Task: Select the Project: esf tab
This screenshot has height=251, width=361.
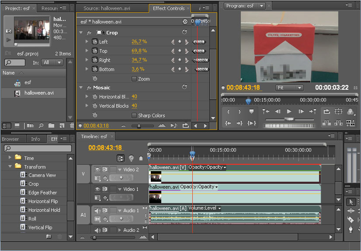Action: coord(17,8)
